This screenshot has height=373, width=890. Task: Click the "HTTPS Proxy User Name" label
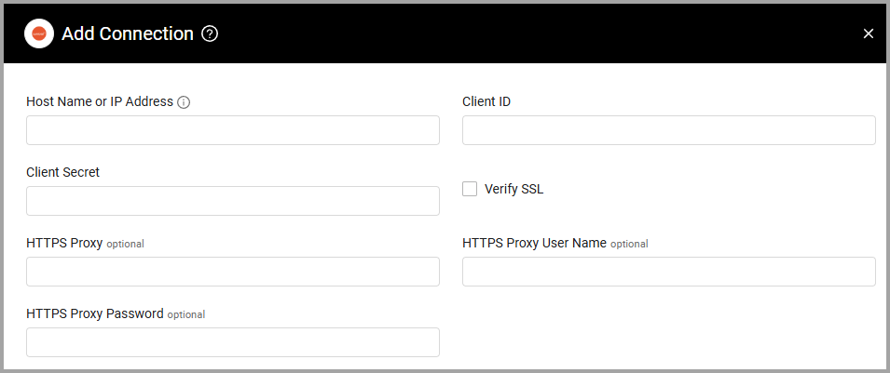click(535, 243)
